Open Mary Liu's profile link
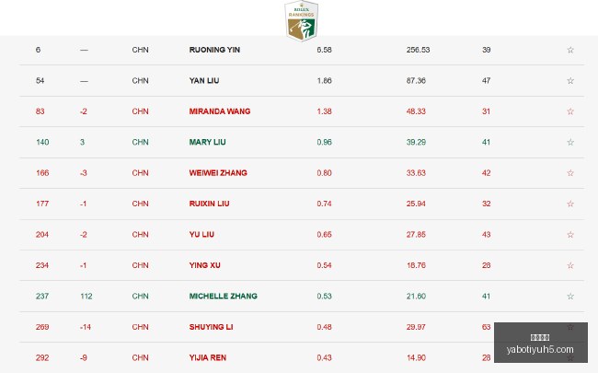This screenshot has height=373, width=598. [x=208, y=142]
